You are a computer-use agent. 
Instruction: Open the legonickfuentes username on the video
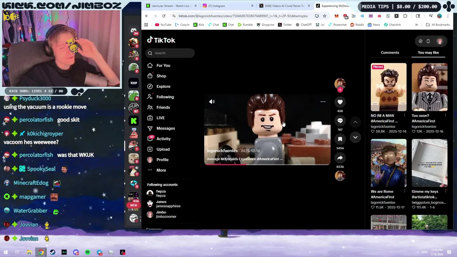point(222,151)
